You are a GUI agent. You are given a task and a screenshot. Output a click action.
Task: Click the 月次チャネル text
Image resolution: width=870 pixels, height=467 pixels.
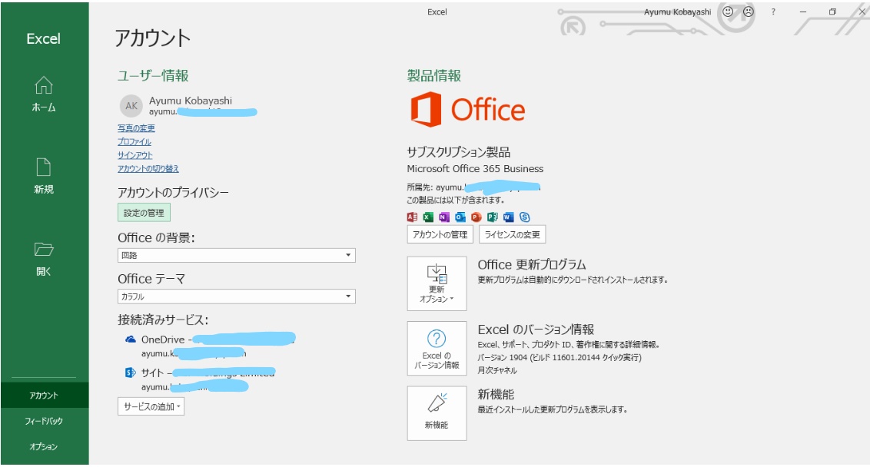pos(497,370)
